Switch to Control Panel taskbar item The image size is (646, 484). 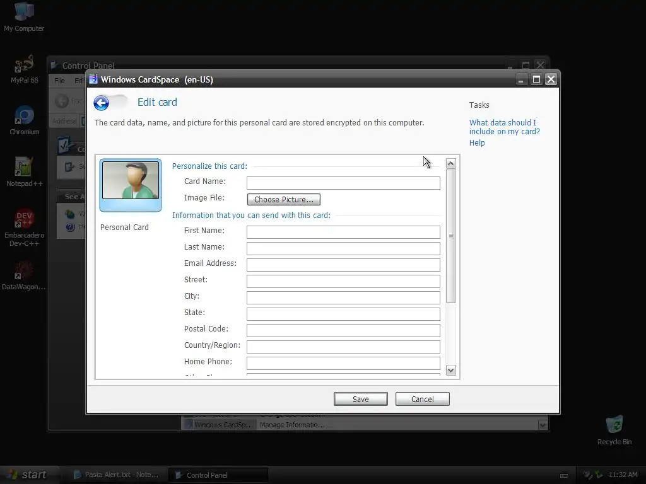coord(219,475)
